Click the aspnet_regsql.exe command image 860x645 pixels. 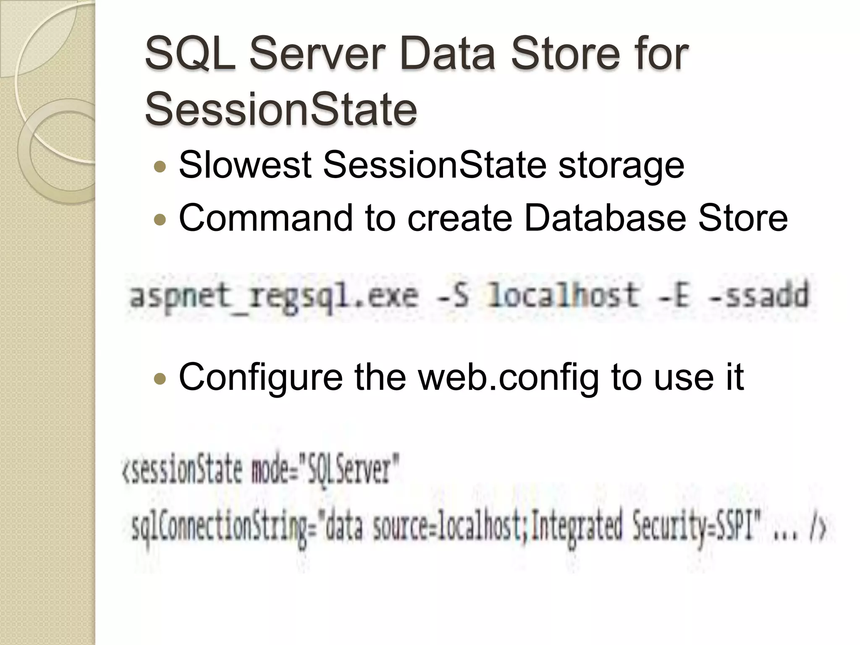pyautogui.click(x=469, y=296)
